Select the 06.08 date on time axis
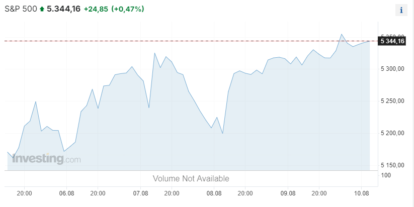This screenshot has height=207, width=414. click(66, 193)
